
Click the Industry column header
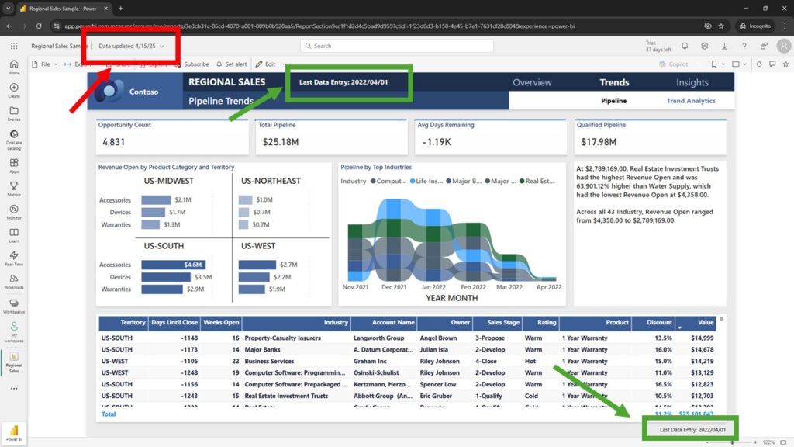(296, 322)
